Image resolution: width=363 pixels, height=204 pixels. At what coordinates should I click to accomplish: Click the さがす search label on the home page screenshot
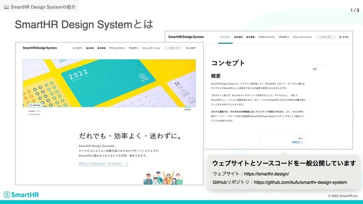click(192, 48)
